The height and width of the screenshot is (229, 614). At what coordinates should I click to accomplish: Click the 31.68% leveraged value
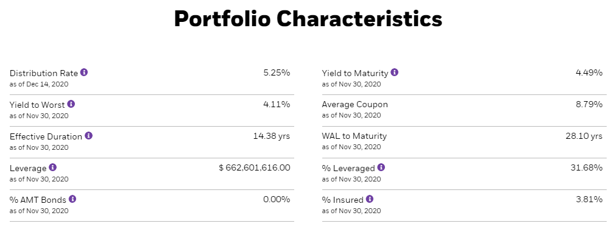click(x=587, y=168)
